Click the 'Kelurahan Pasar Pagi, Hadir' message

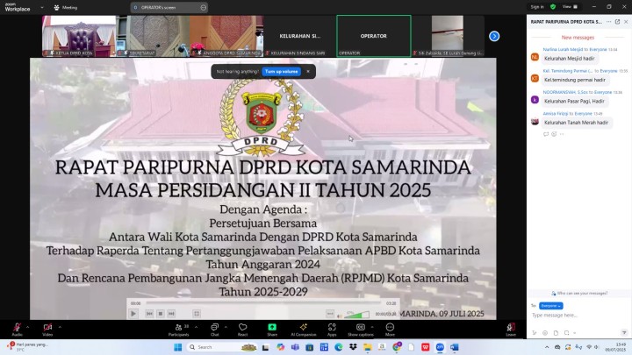[x=574, y=101]
